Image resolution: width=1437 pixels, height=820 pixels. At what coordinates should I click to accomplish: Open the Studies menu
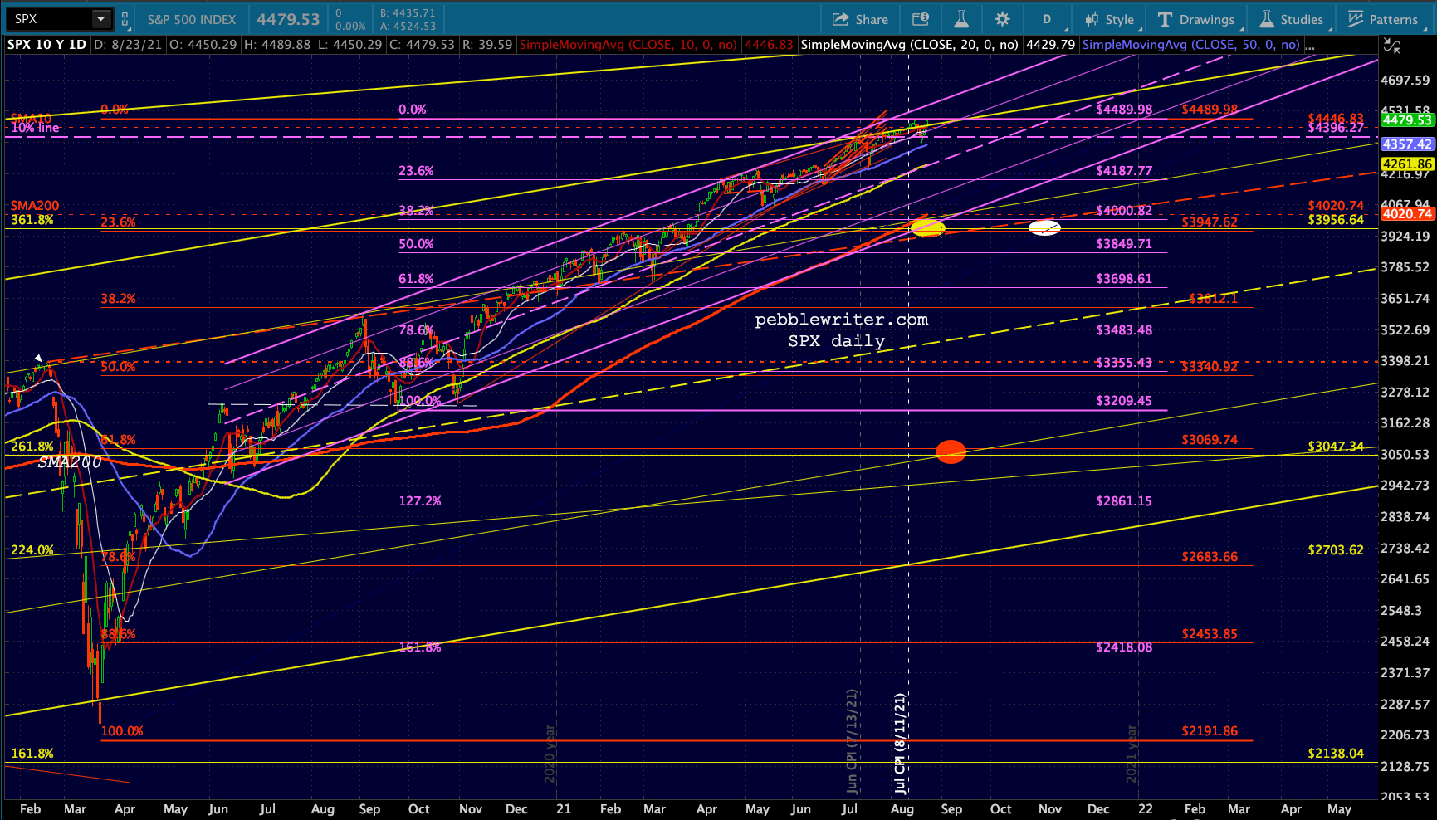tap(1292, 19)
